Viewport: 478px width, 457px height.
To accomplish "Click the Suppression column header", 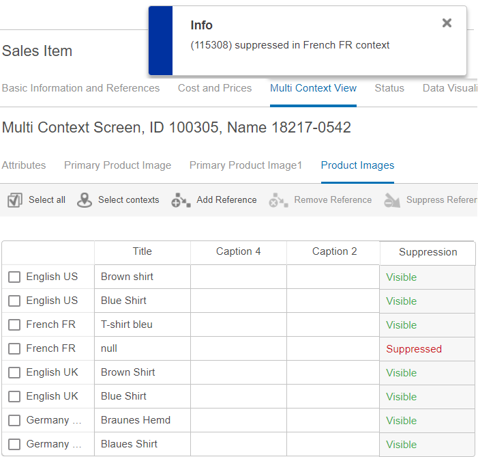I will (x=428, y=252).
